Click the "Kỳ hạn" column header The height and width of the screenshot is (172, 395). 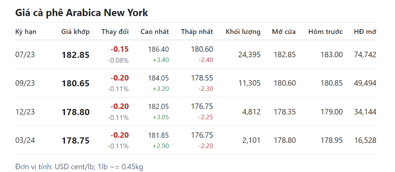click(x=26, y=32)
